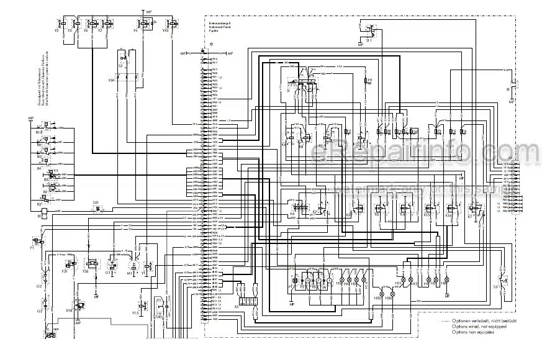Select the Y1 solenoid symbol
Viewport: 542px width, 339px height.
pyautogui.click(x=148, y=266)
